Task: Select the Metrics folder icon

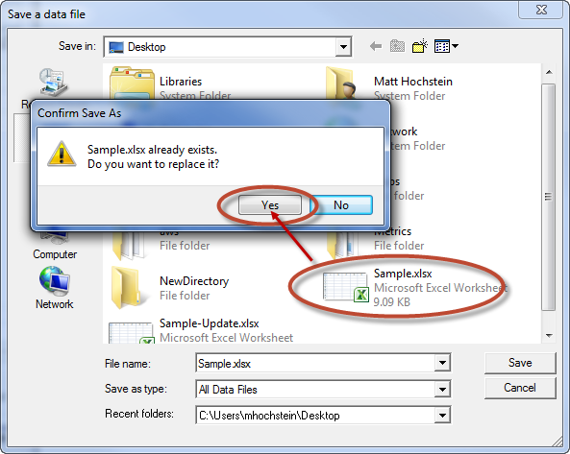Action: pos(343,246)
